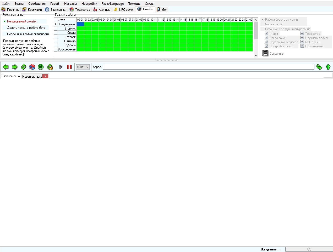This screenshot has width=333, height=252.
Task: Click the 23-00 hour column header
Action: 249,20
